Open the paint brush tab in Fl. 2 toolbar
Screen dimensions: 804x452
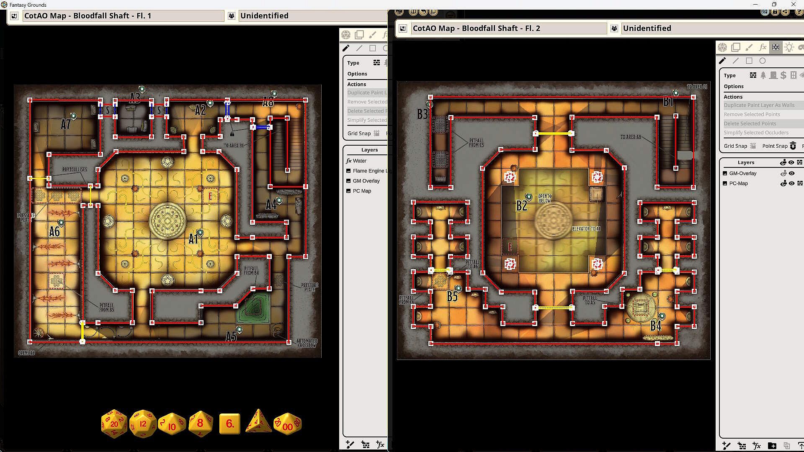[749, 47]
